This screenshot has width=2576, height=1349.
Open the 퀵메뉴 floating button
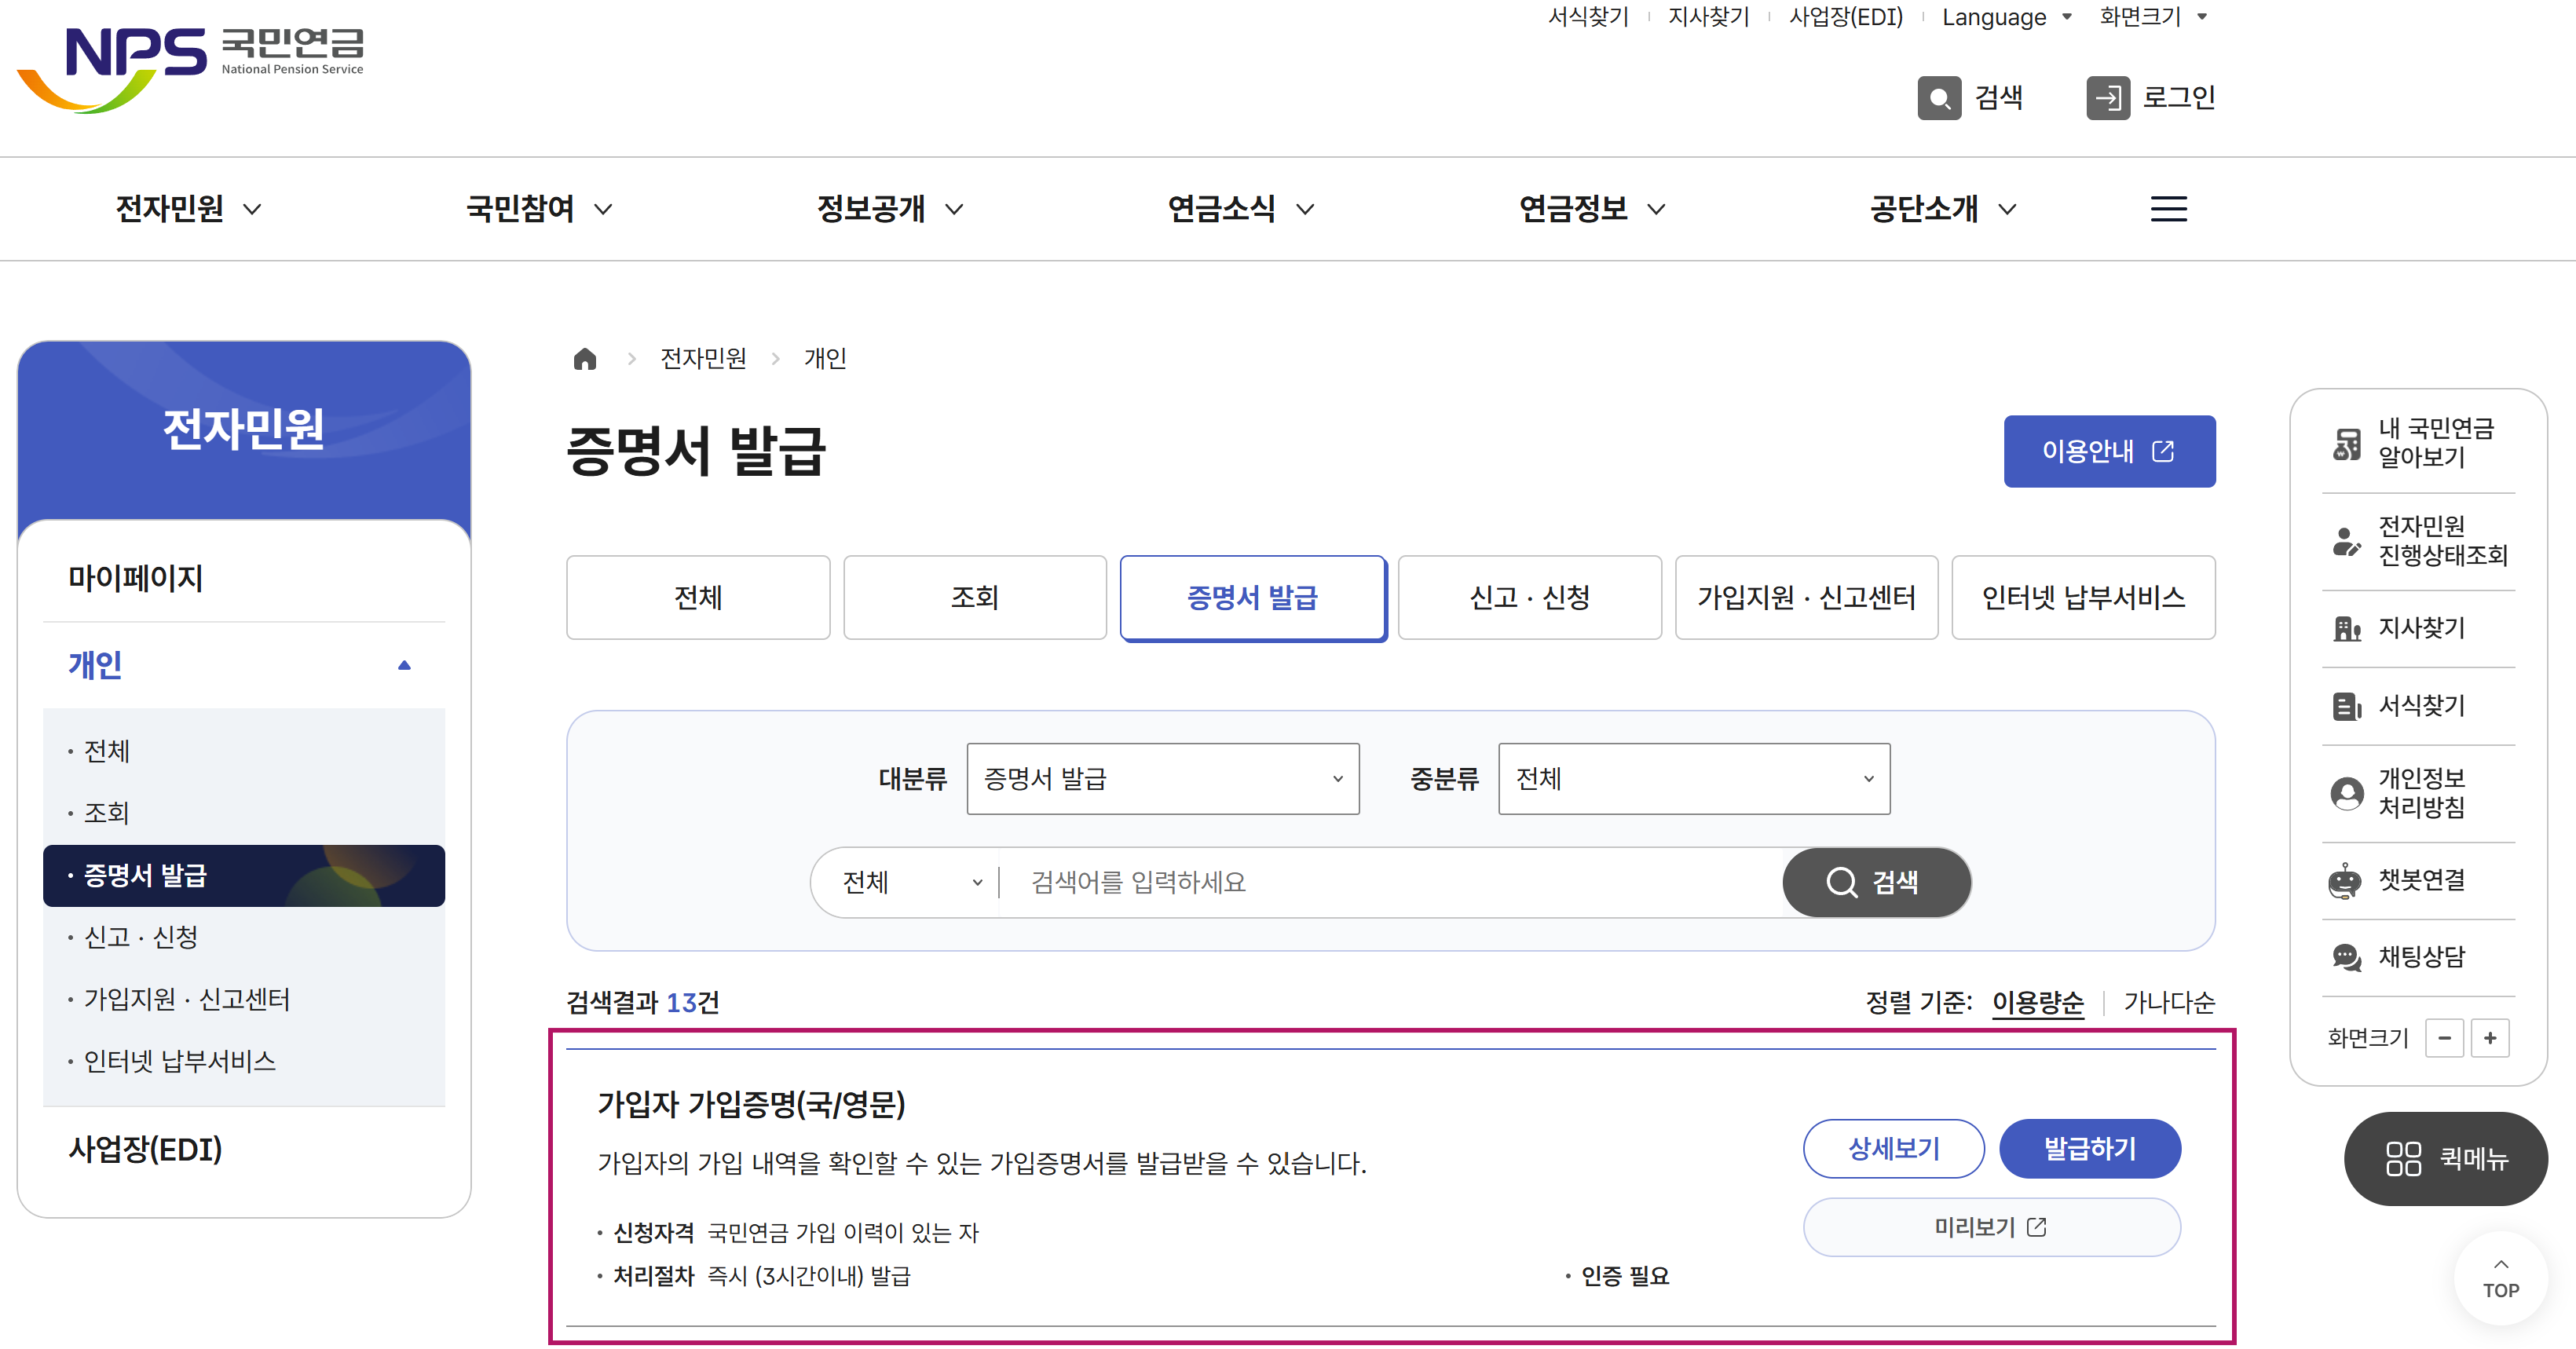2446,1159
